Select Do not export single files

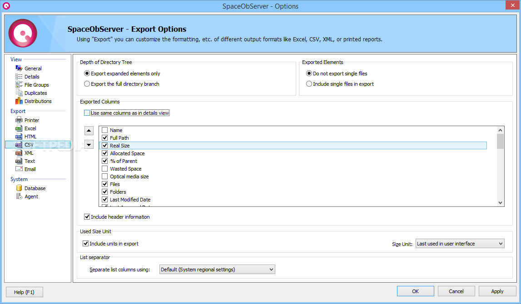337,74
